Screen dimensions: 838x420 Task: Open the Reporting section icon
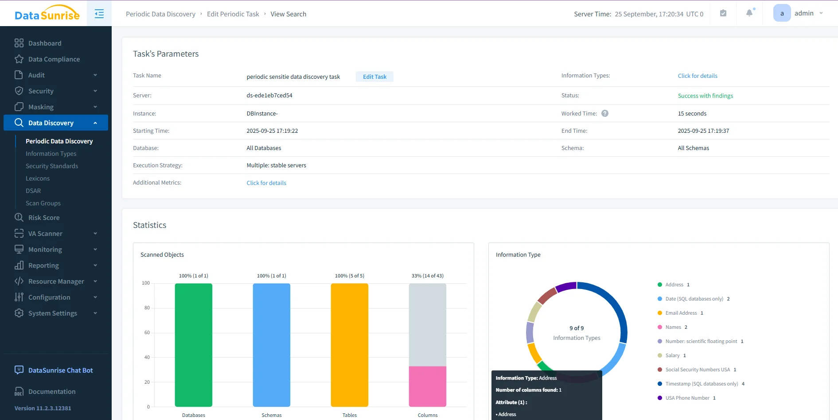(x=19, y=265)
